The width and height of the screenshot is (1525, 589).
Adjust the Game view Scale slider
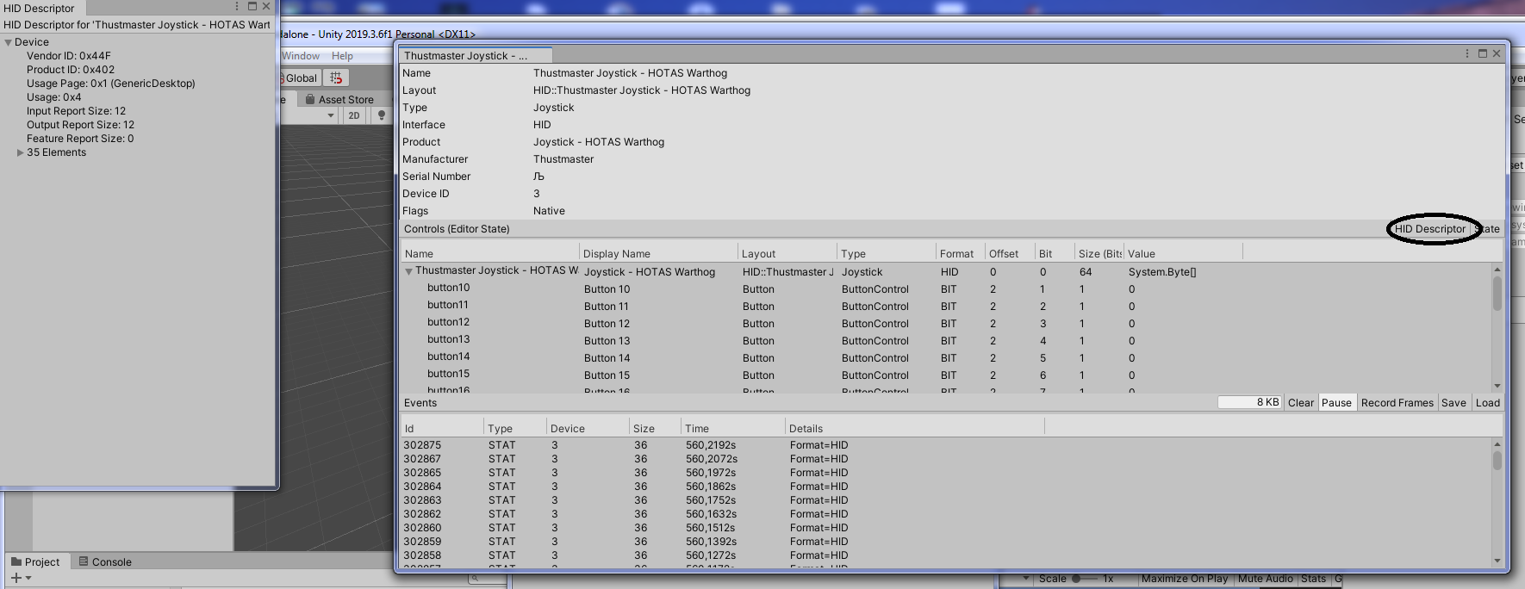point(1086,579)
